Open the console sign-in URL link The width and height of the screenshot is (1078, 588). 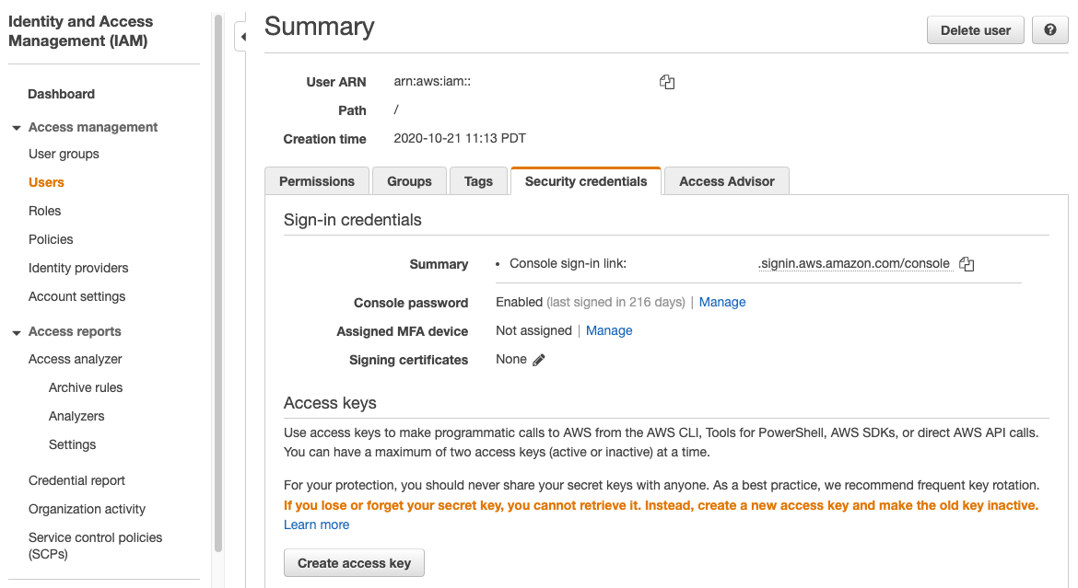point(855,264)
